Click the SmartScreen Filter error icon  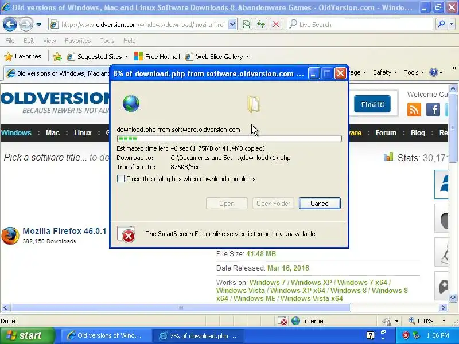tap(126, 234)
